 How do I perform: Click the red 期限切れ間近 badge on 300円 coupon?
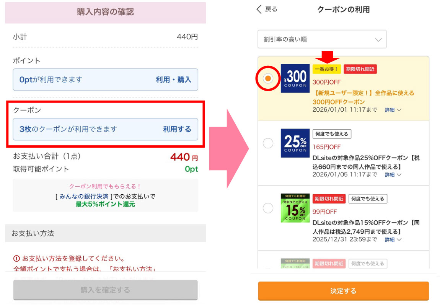pos(360,69)
